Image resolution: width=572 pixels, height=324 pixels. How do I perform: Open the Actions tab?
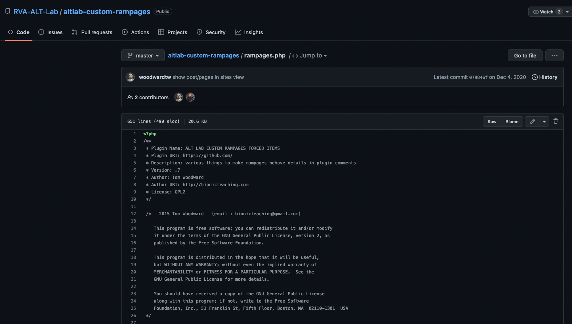point(135,32)
